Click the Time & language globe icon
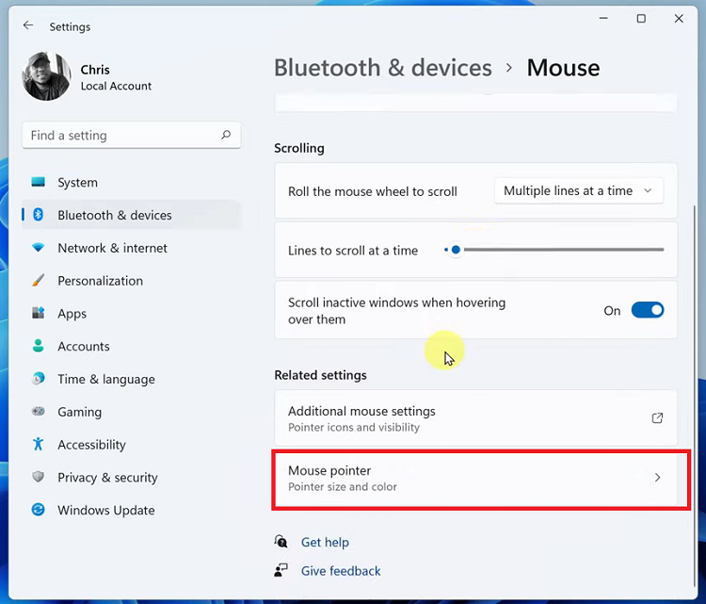This screenshot has height=604, width=706. point(39,379)
